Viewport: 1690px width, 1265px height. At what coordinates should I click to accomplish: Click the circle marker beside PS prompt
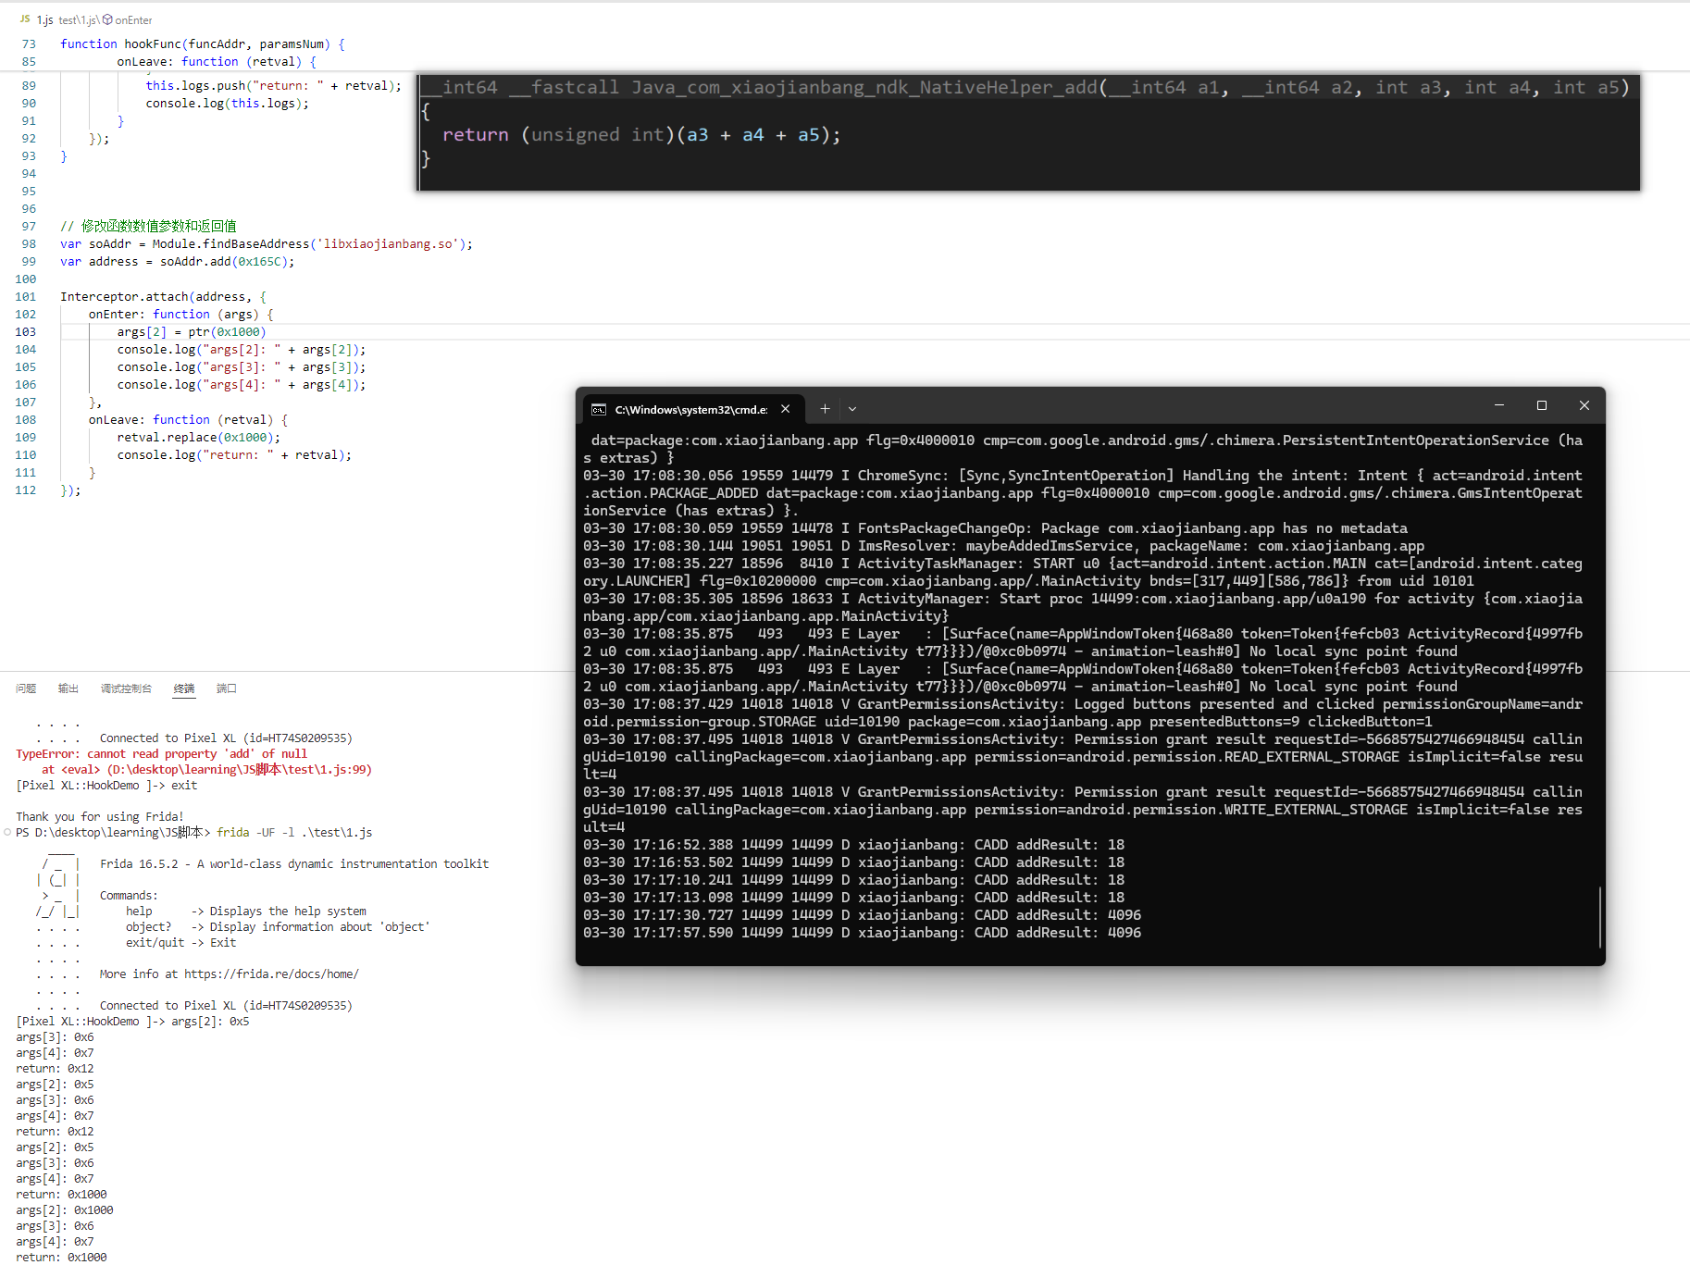click(x=7, y=832)
